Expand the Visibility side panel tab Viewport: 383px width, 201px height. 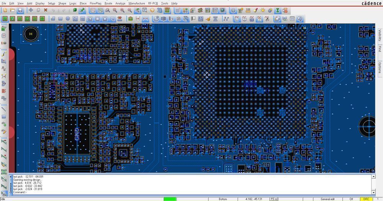tap(380, 35)
